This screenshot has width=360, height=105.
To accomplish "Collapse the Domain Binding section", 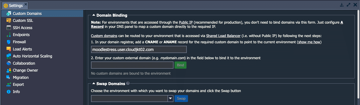I will 94,15.
